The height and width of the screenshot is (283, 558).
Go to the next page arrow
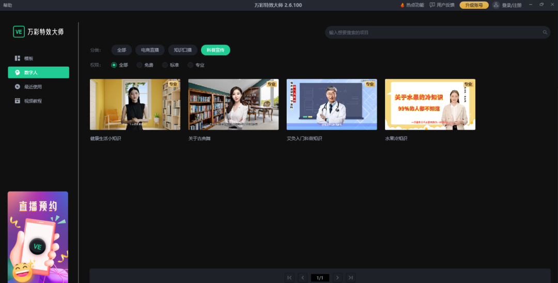pos(337,278)
